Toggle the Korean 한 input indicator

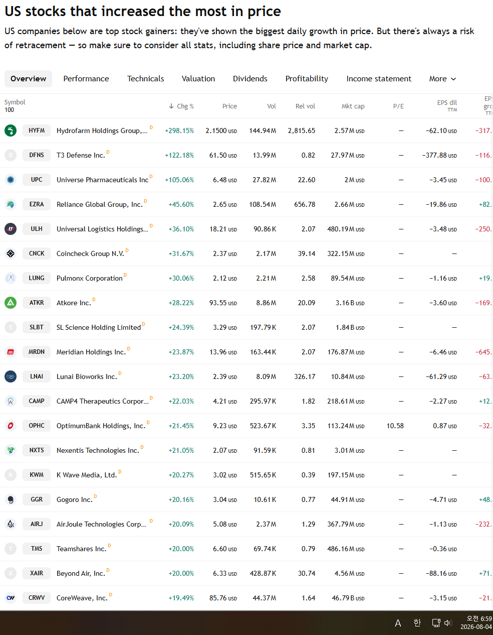click(x=417, y=623)
